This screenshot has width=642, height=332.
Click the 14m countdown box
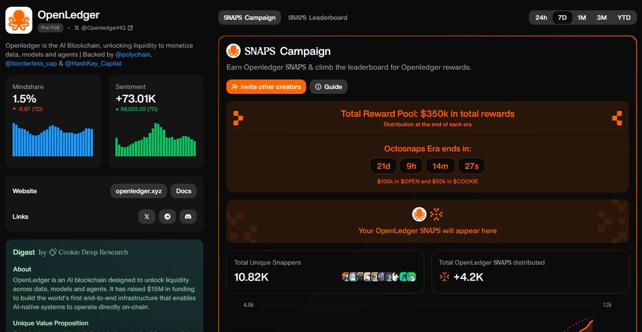tap(440, 166)
